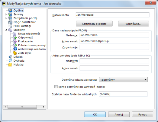This screenshot has height=122, width=158.
Task: Enable Konto domyślne dla wywołań mailto checkbox
Action: point(56,87)
